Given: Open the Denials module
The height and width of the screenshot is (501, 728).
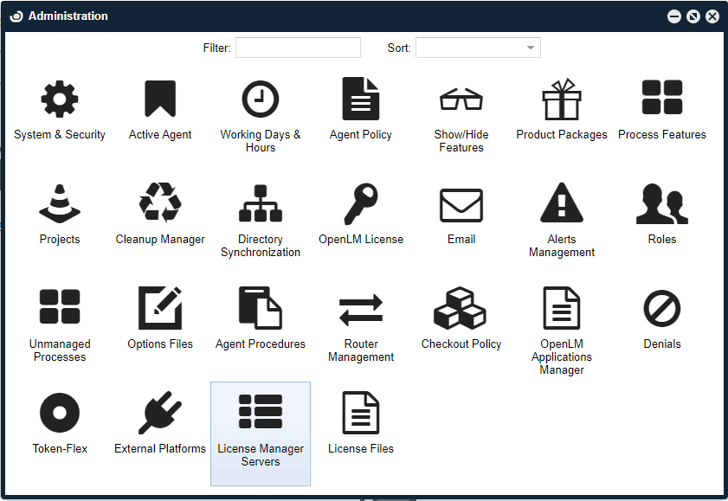Looking at the screenshot, I should point(661,307).
